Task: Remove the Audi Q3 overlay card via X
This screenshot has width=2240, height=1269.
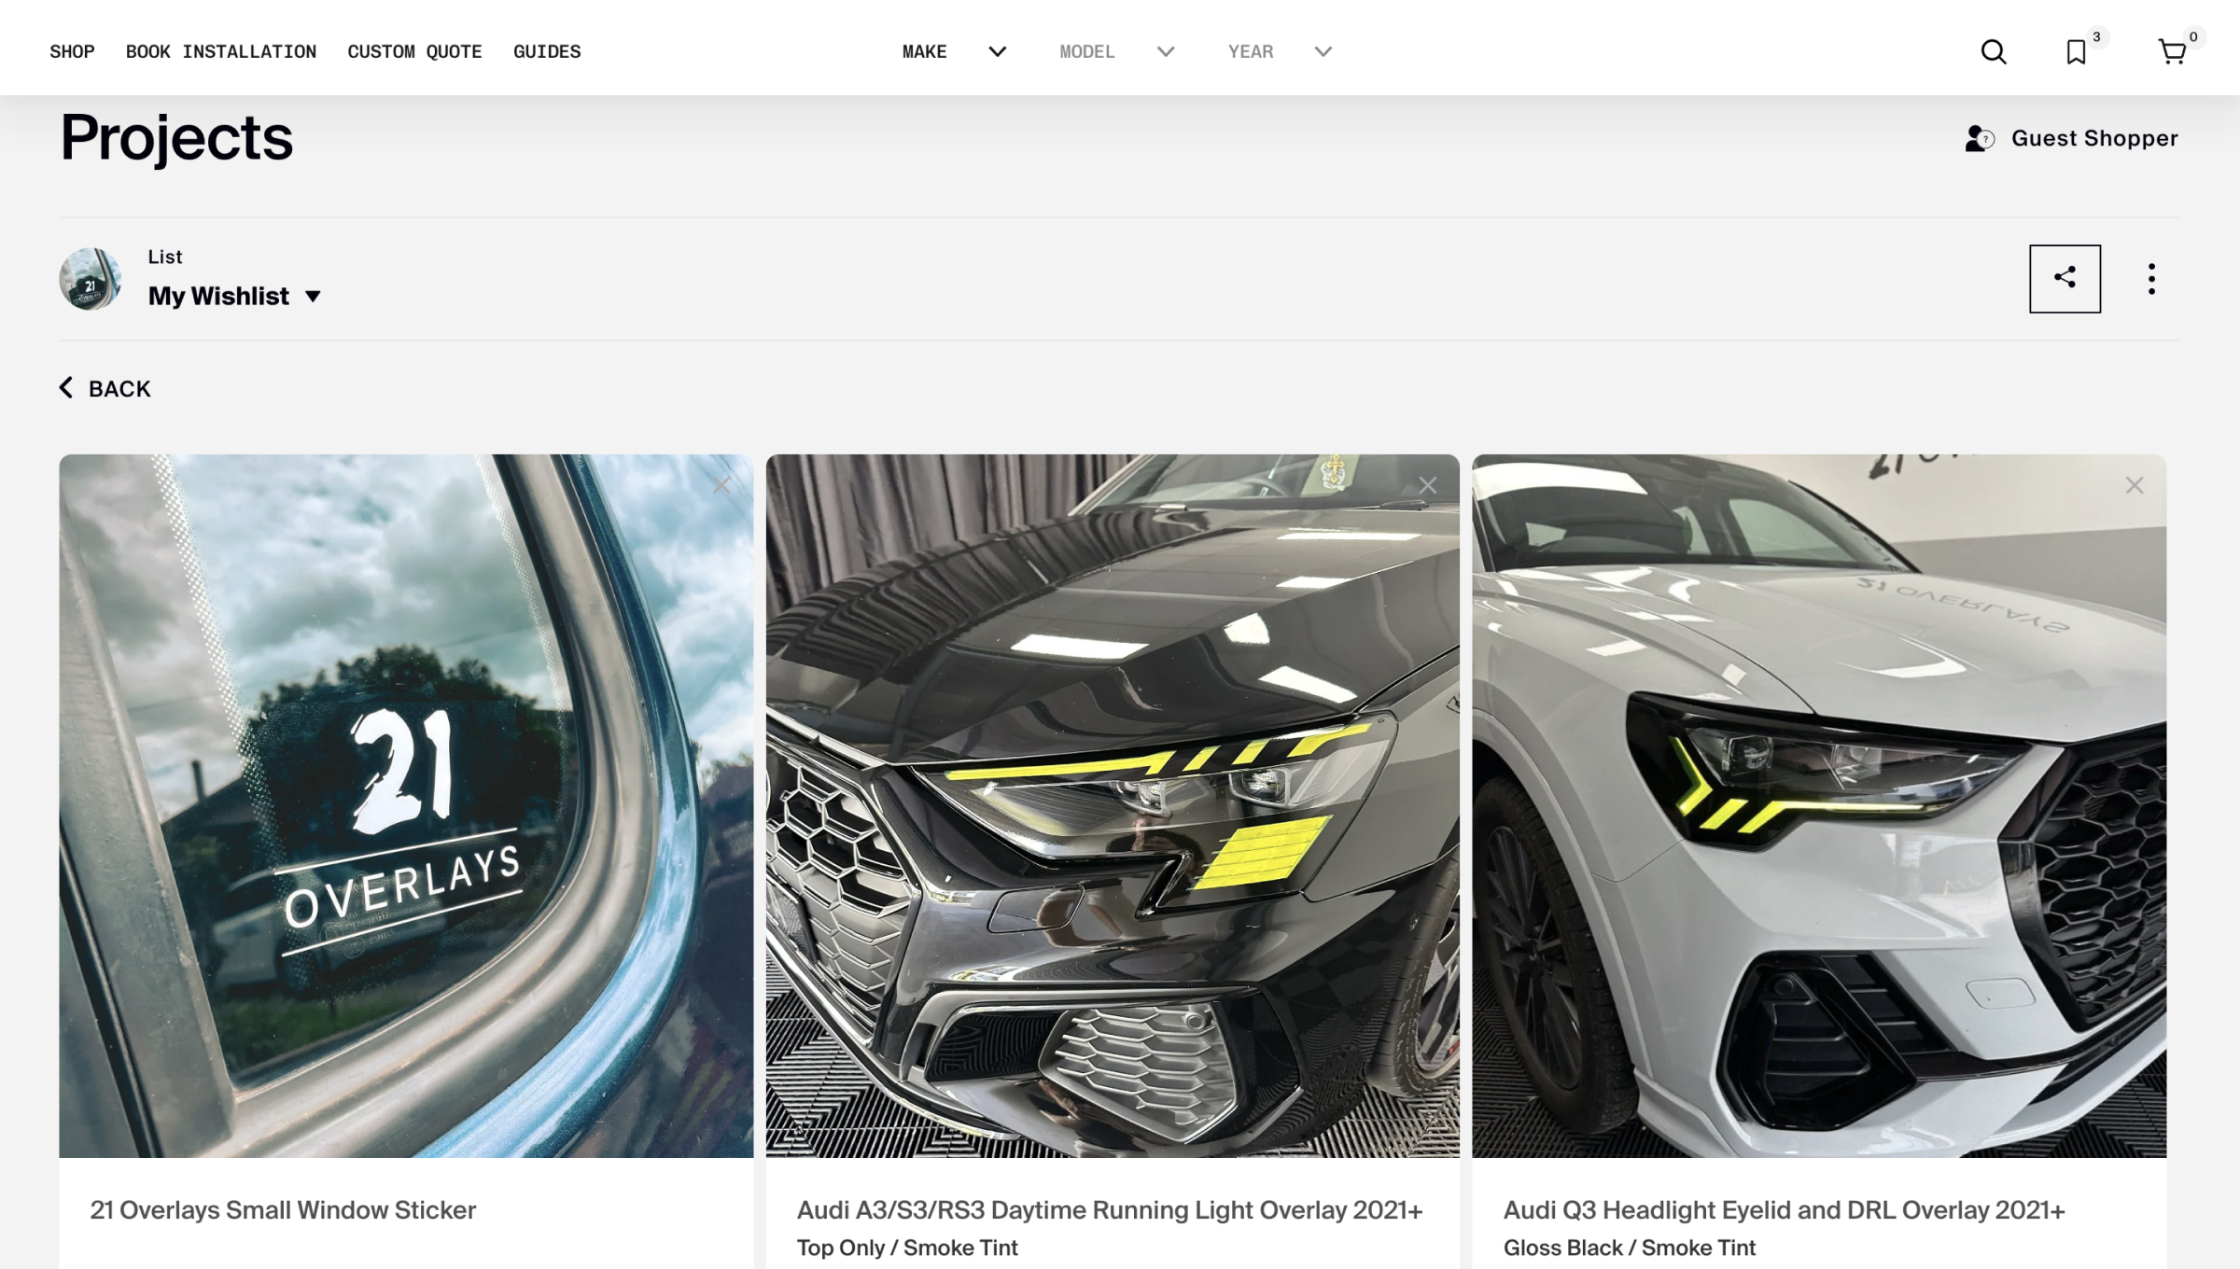Action: point(2134,485)
